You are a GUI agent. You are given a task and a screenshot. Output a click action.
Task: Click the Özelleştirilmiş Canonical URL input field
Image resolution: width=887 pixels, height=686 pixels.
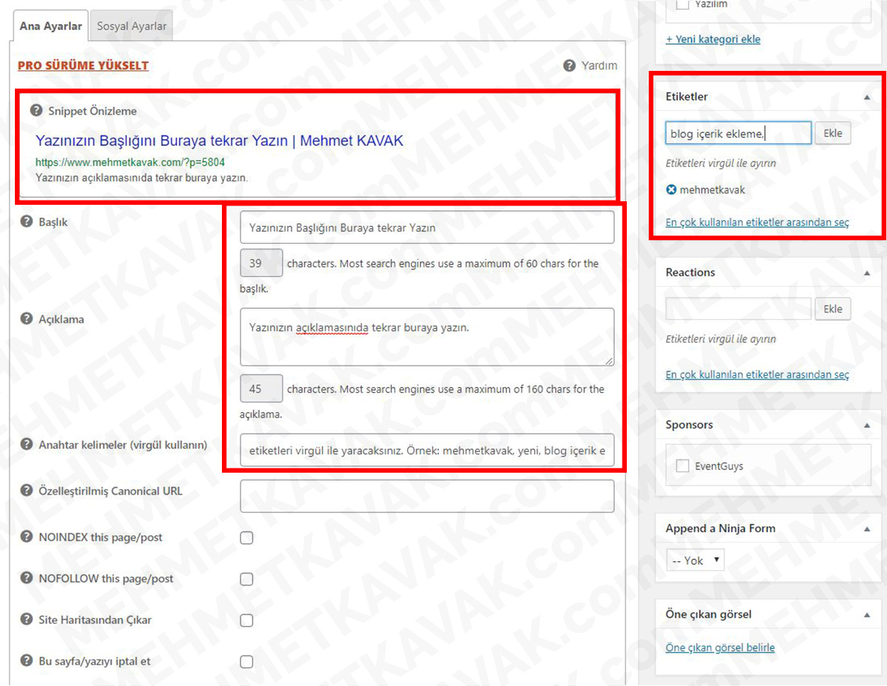pyautogui.click(x=427, y=496)
